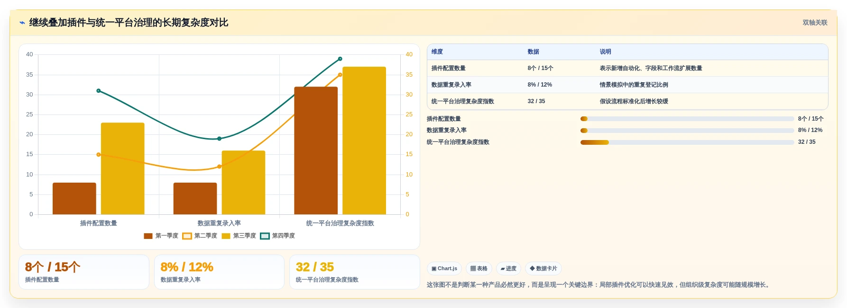This screenshot has height=308, width=847.
Task: Click the 第三季度 legend label
Action: 245,236
